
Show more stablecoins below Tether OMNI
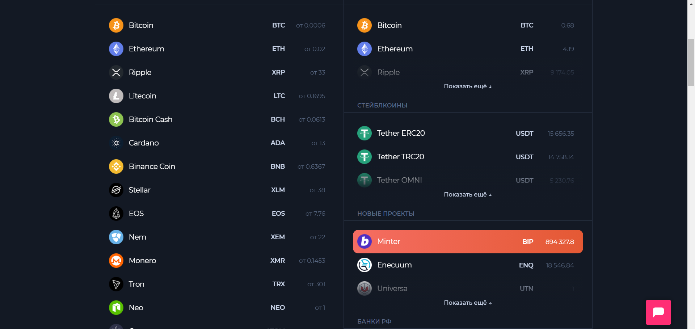467,195
